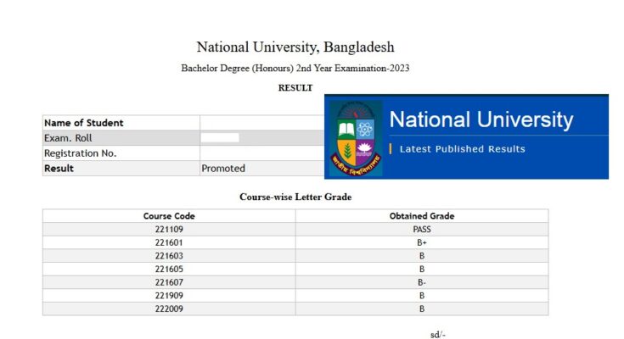Click the 'Bachelor Degree (Honours) 2nd Year Examination-2023' line
624x339 pixels.
[295, 69]
